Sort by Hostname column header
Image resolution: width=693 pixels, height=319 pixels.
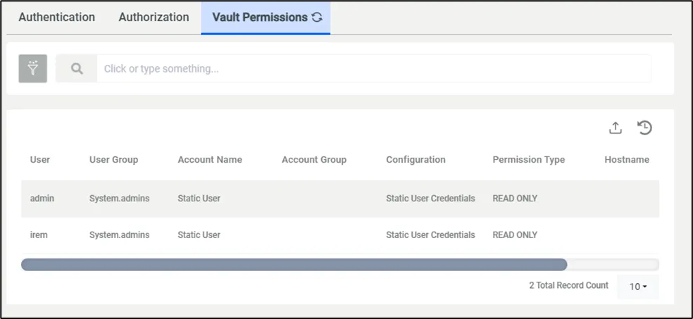(x=627, y=160)
